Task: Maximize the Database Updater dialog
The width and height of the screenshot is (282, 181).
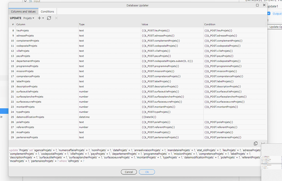Action: point(257,5)
